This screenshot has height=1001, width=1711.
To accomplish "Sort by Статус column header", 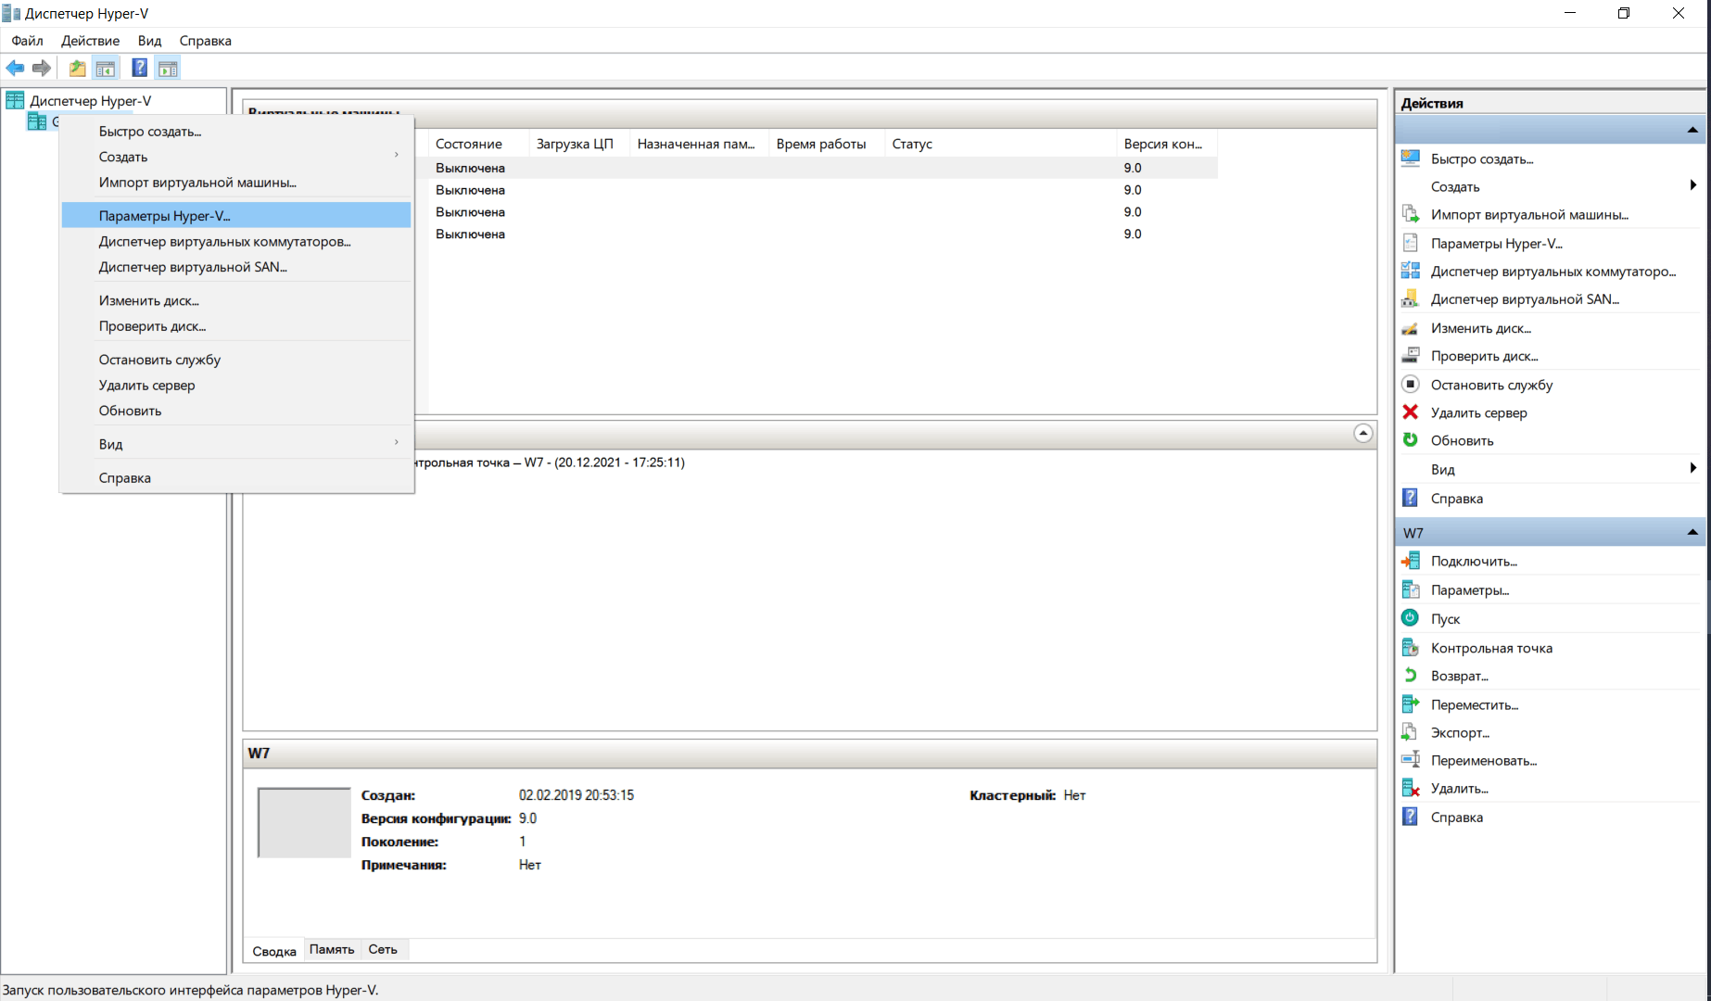I will tap(1000, 144).
